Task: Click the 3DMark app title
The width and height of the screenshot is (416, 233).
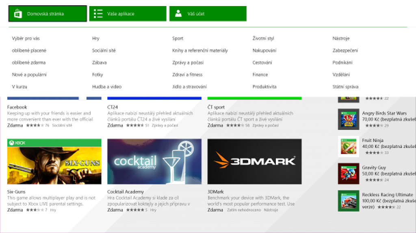Action: 215,192
